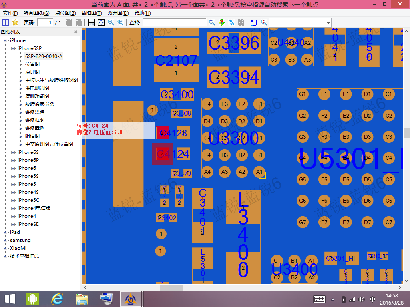Zoom in with the plus magnifier icon

coord(120,23)
